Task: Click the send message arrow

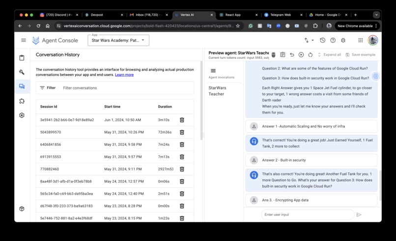Action: pyautogui.click(x=359, y=214)
